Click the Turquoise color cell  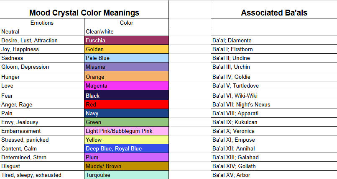126,175
